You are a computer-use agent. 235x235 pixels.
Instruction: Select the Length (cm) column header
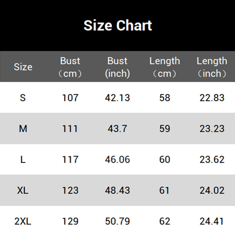tap(164, 67)
